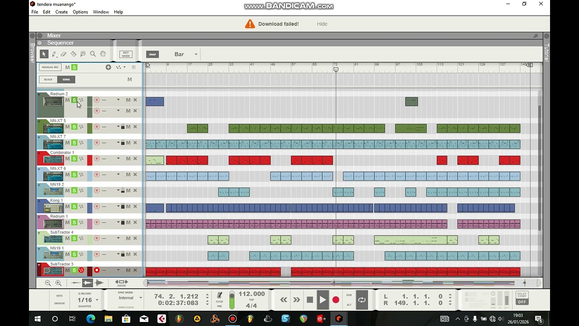The width and height of the screenshot is (579, 326).
Task: Click the SubTractor 4 device icon
Action: point(53,240)
